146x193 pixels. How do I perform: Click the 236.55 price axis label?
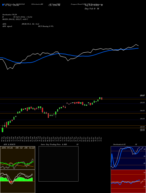[x=142, y=119]
